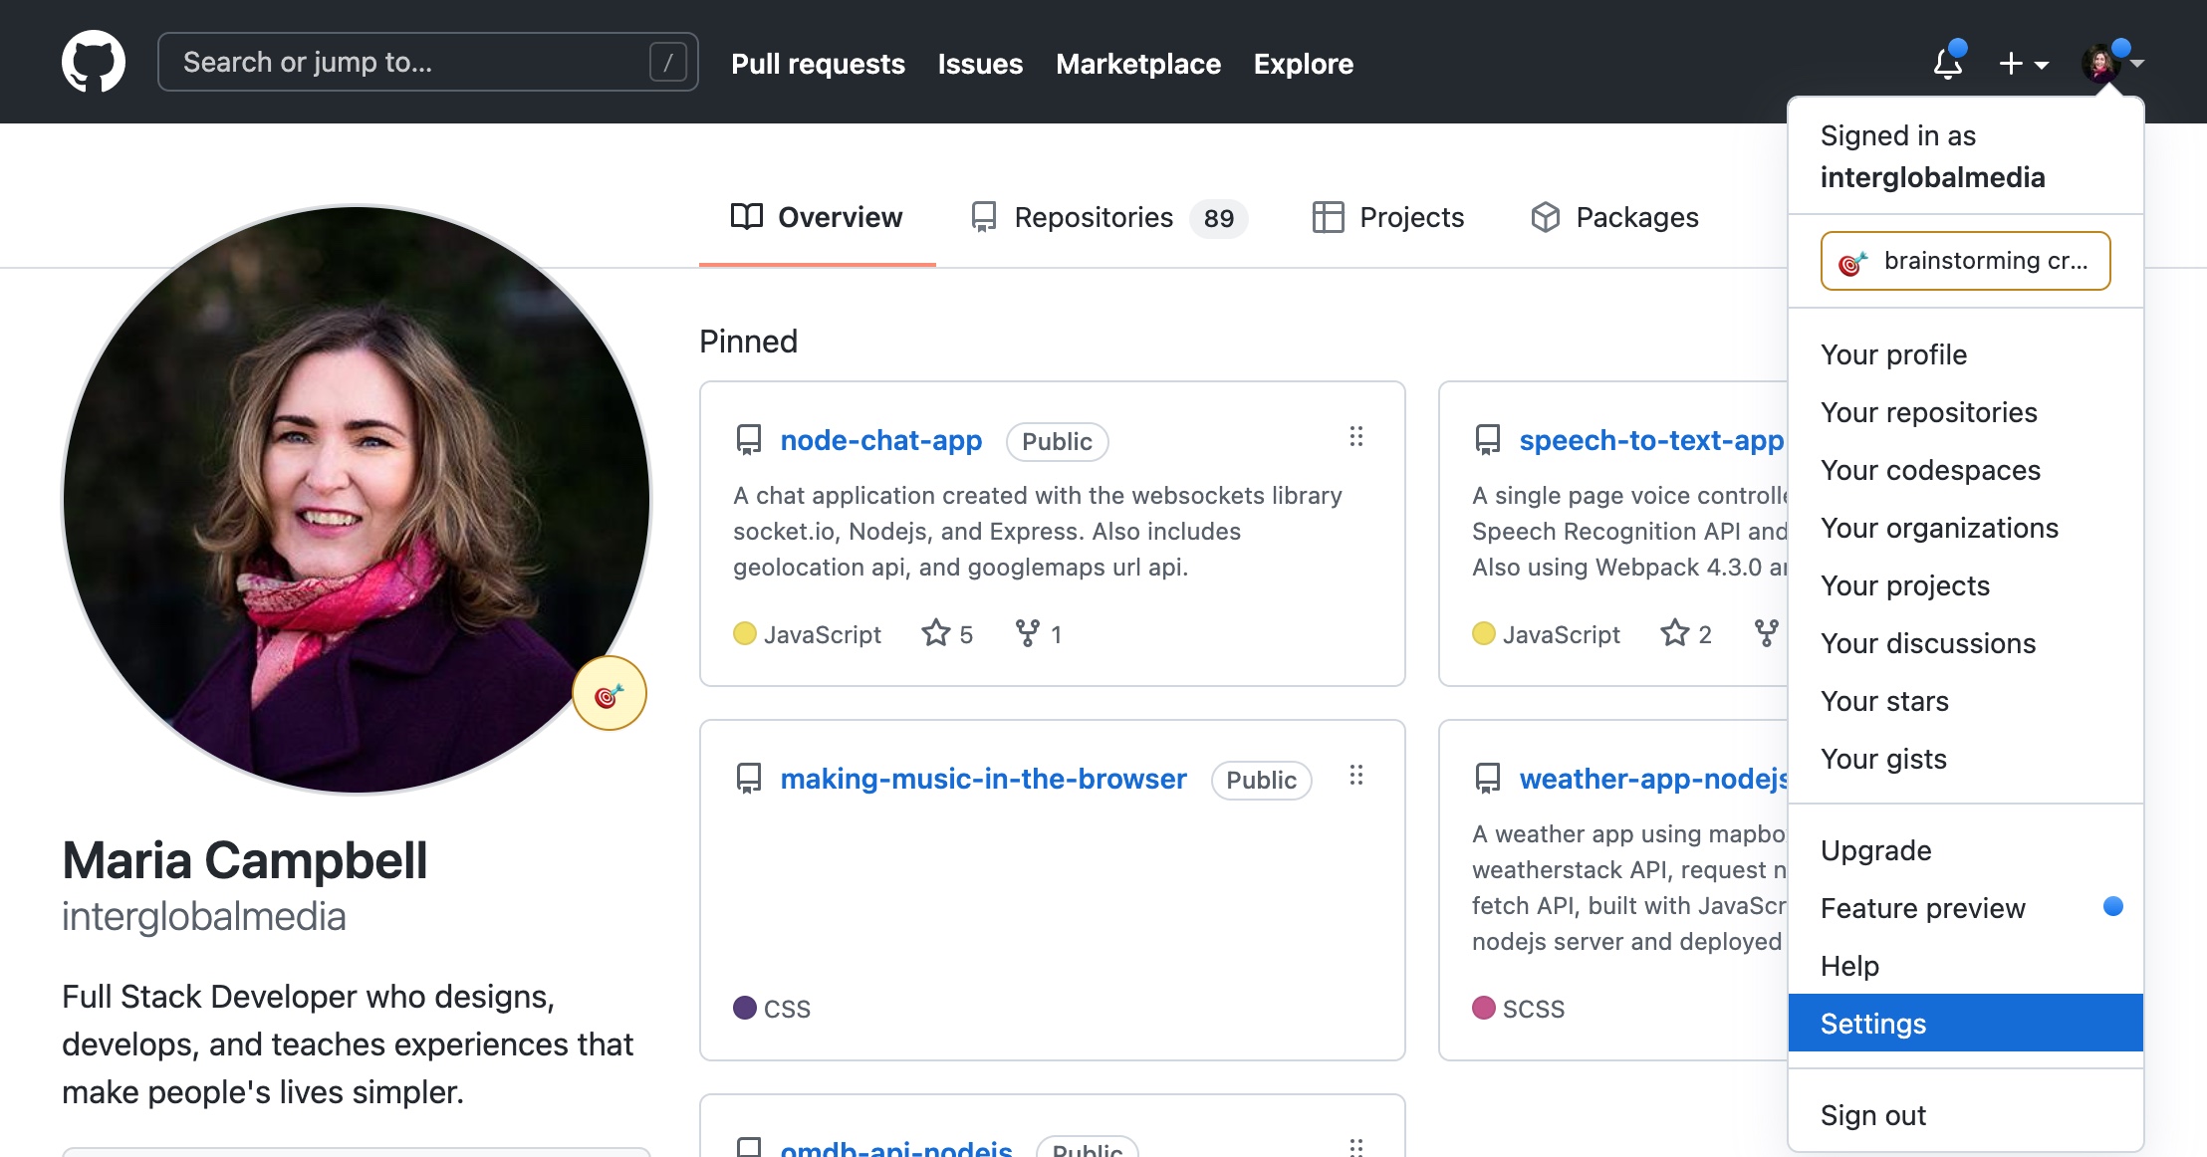Click the star icon on speech-to-text-app
This screenshot has width=2207, height=1157.
click(x=1672, y=633)
